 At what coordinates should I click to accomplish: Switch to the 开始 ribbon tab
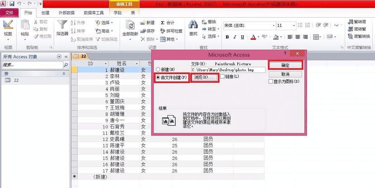pos(28,13)
